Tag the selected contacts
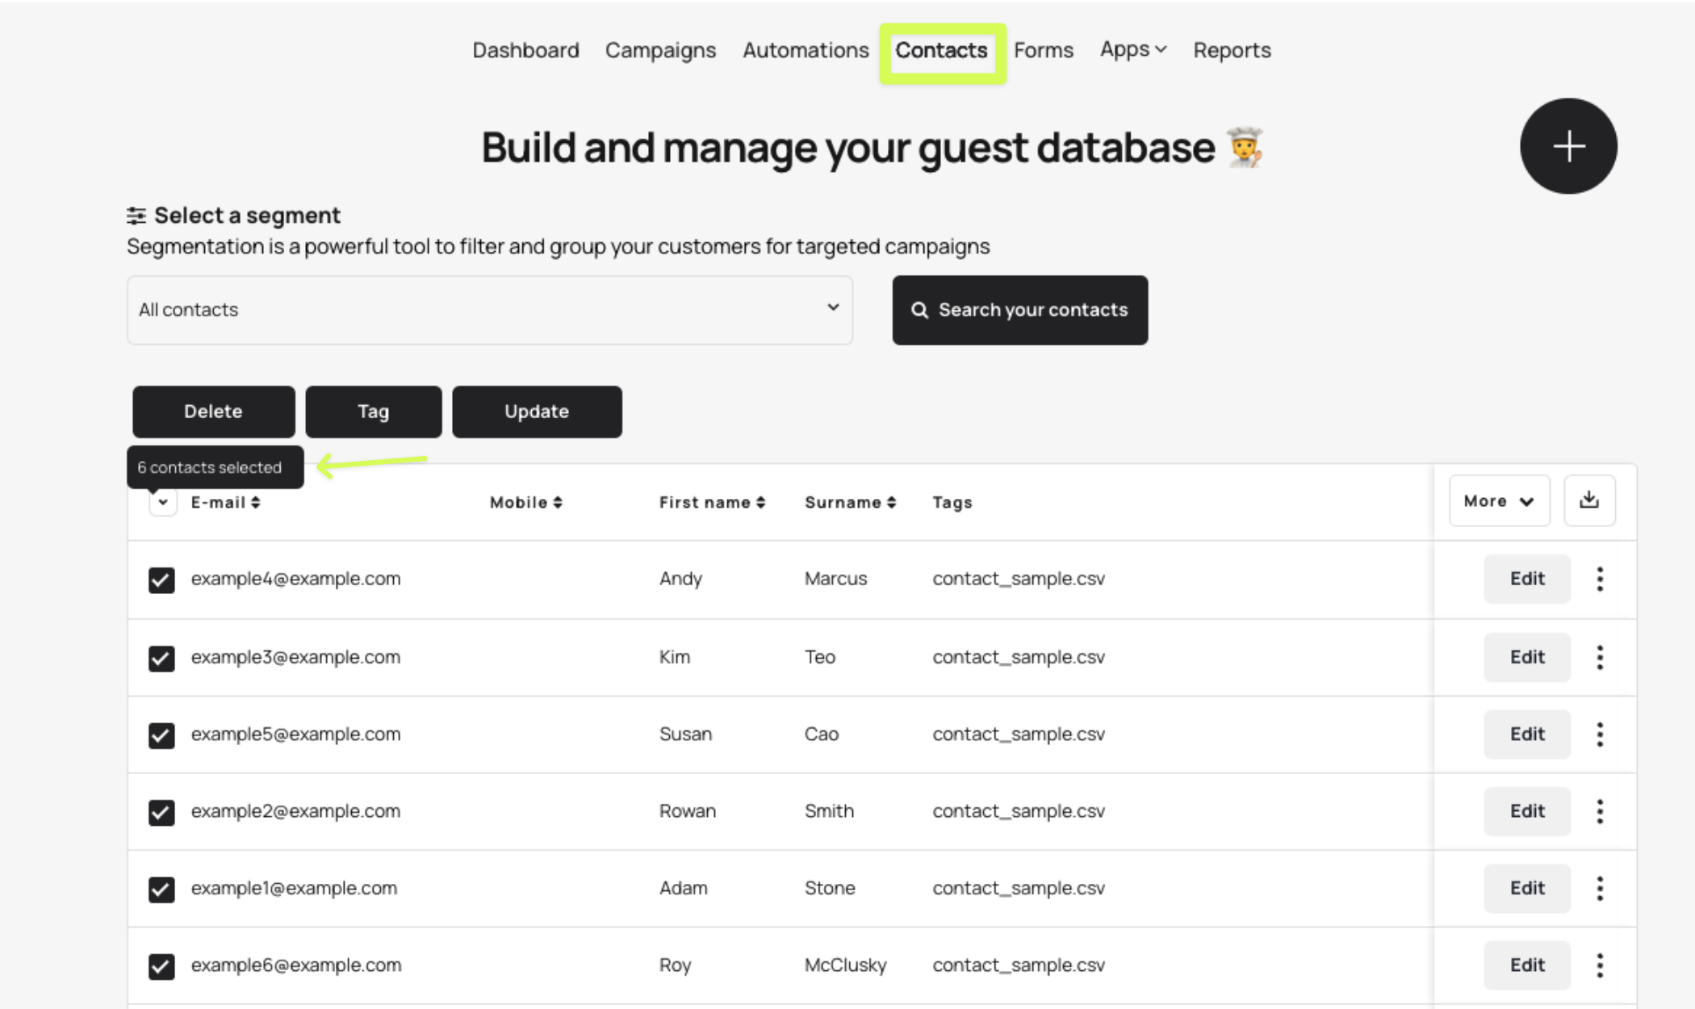 pyautogui.click(x=374, y=412)
